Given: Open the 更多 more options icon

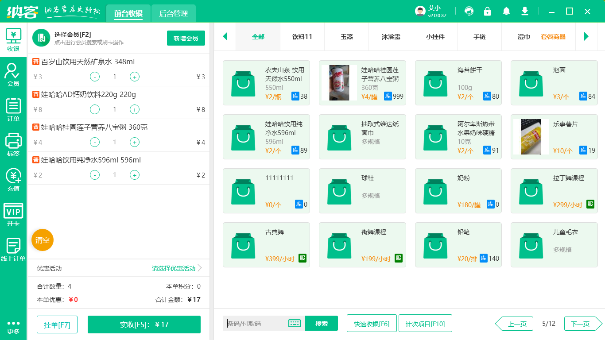Looking at the screenshot, I should click(x=13, y=327).
